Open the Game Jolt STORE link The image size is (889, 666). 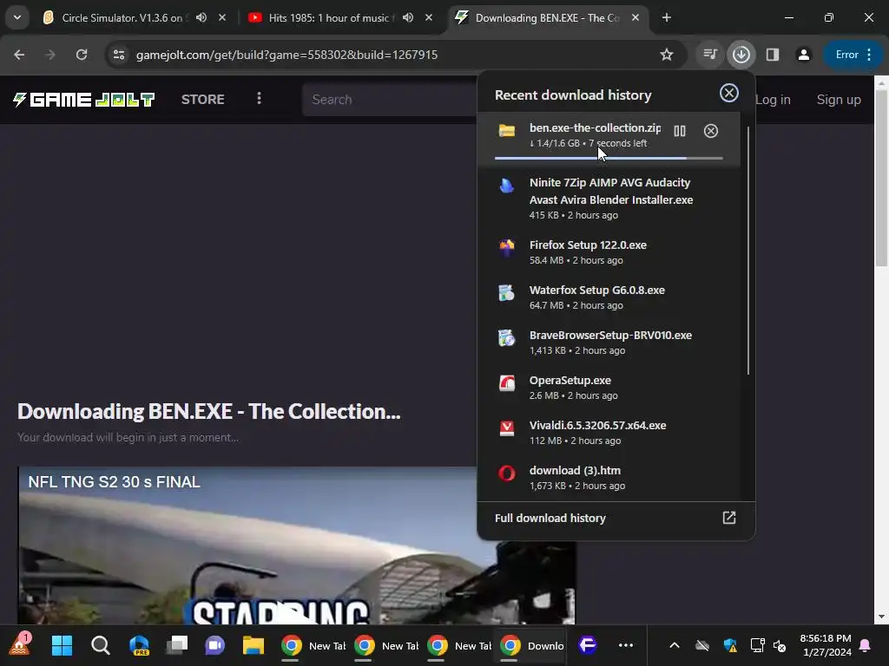202,100
